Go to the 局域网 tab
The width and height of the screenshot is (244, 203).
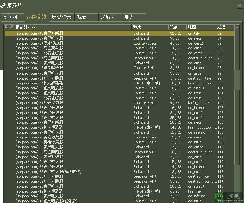click(x=110, y=17)
